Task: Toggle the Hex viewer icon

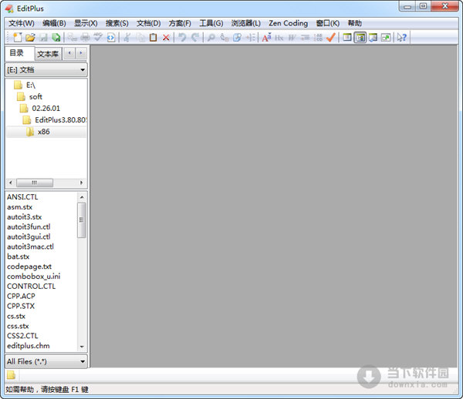Action: point(279,38)
